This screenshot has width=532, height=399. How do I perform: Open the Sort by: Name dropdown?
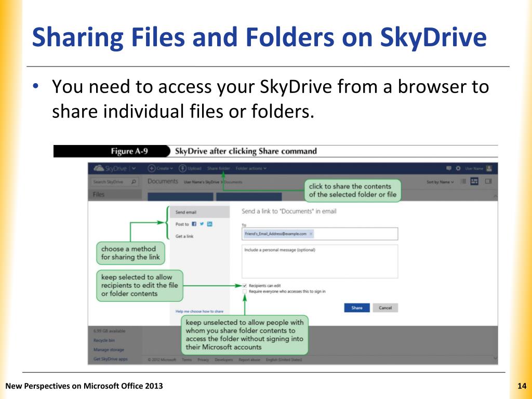coord(440,182)
